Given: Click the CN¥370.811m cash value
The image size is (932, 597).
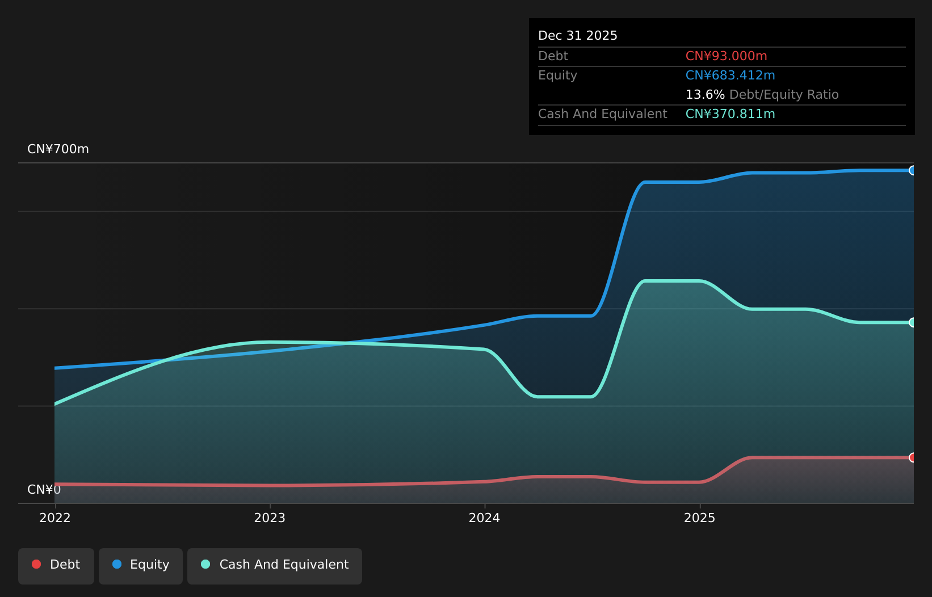Looking at the screenshot, I should pos(731,114).
